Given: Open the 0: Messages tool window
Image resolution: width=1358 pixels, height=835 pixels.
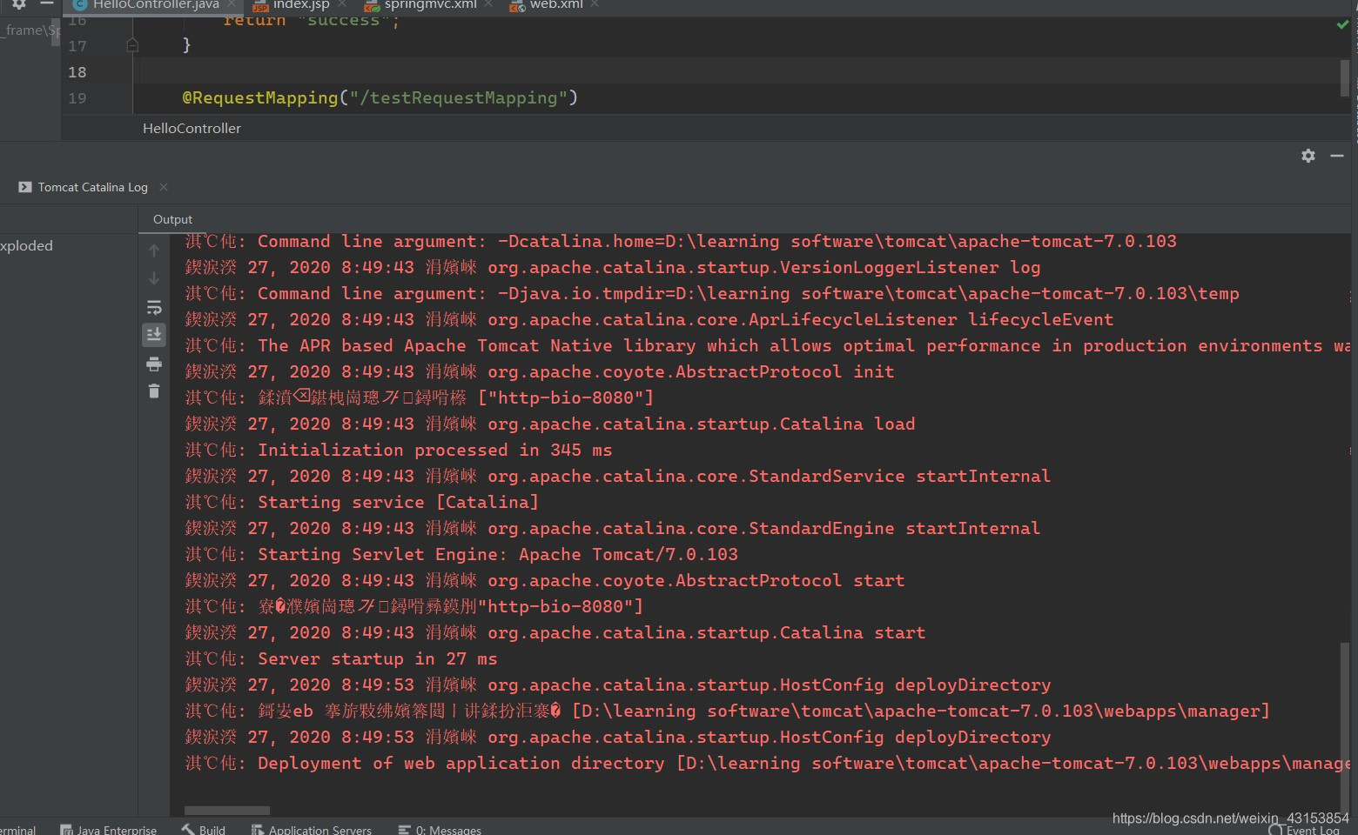Looking at the screenshot, I should [x=440, y=830].
